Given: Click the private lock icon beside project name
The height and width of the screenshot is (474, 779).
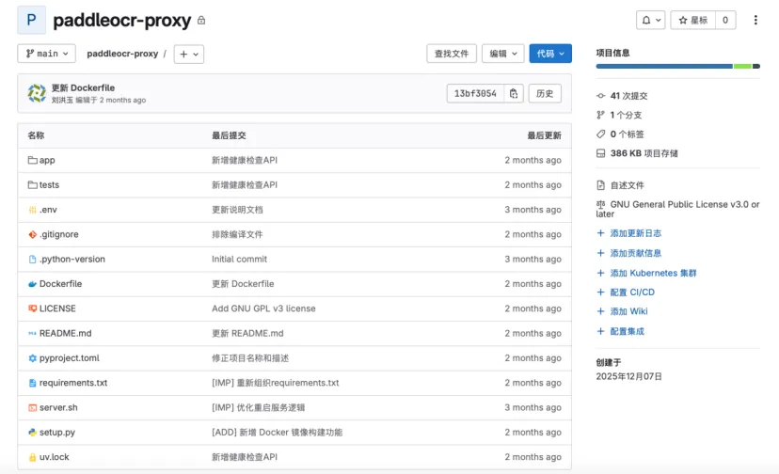Looking at the screenshot, I should 201,21.
